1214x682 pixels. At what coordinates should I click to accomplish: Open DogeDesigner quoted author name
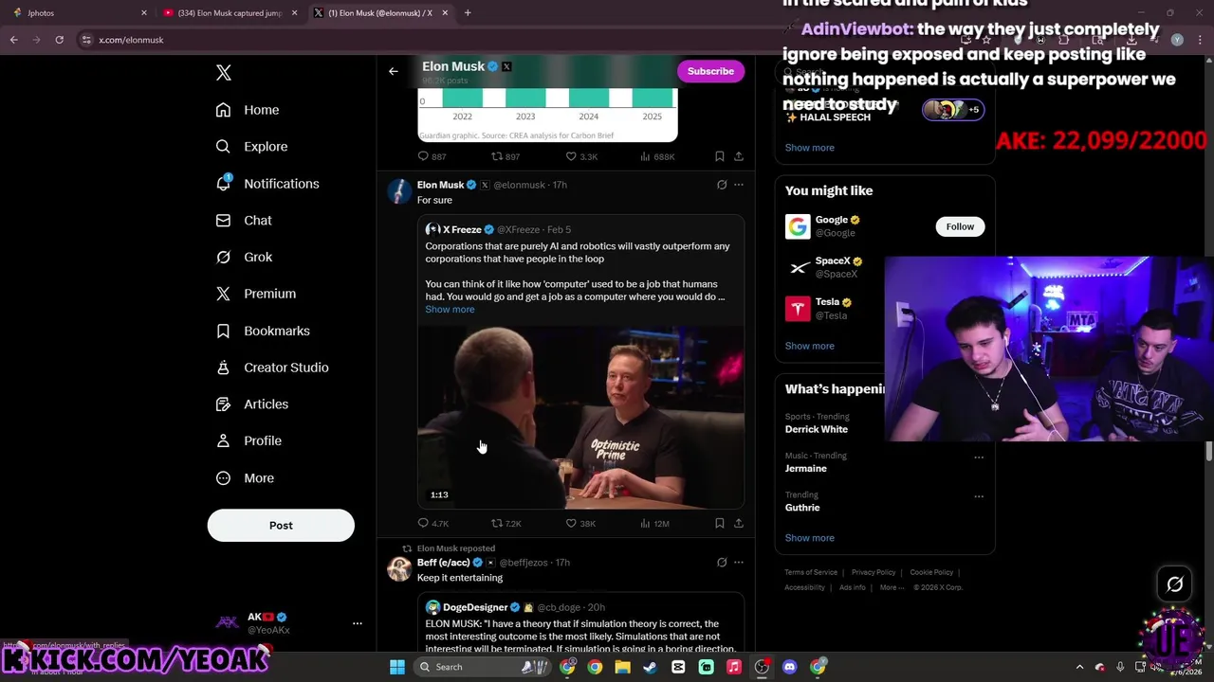tap(475, 607)
